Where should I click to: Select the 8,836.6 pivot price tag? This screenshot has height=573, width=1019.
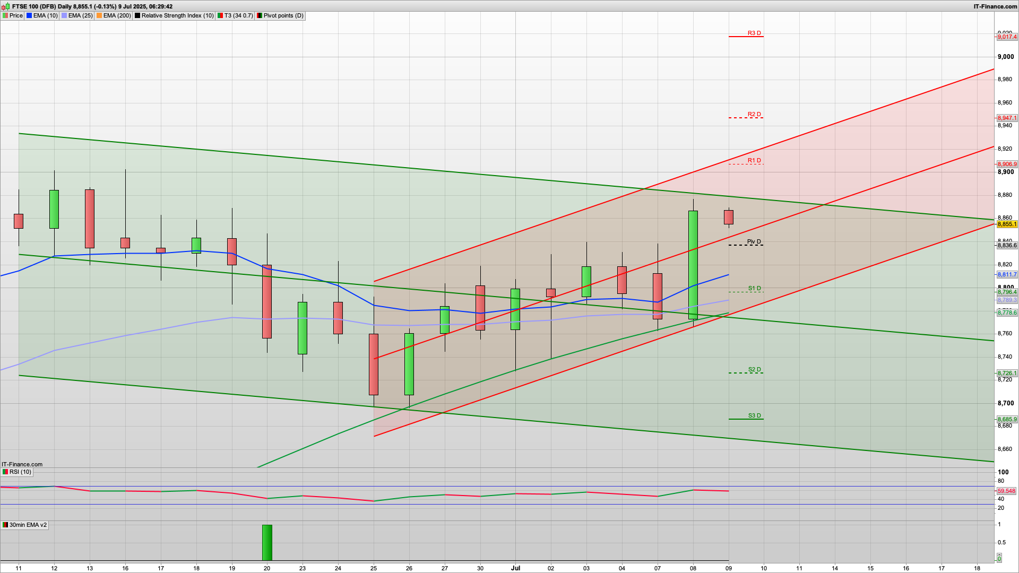click(x=1007, y=245)
